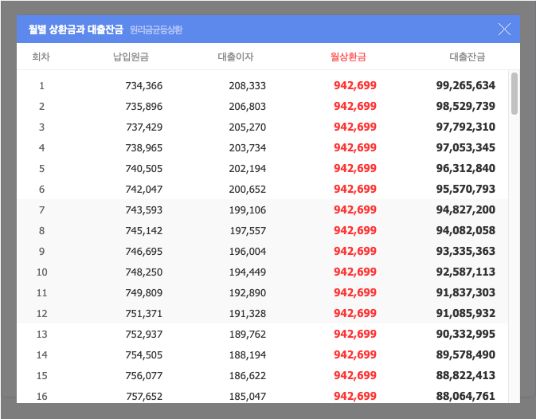This screenshot has height=419, width=536.
Task: Select principal value 738,965
Action: [x=144, y=147]
